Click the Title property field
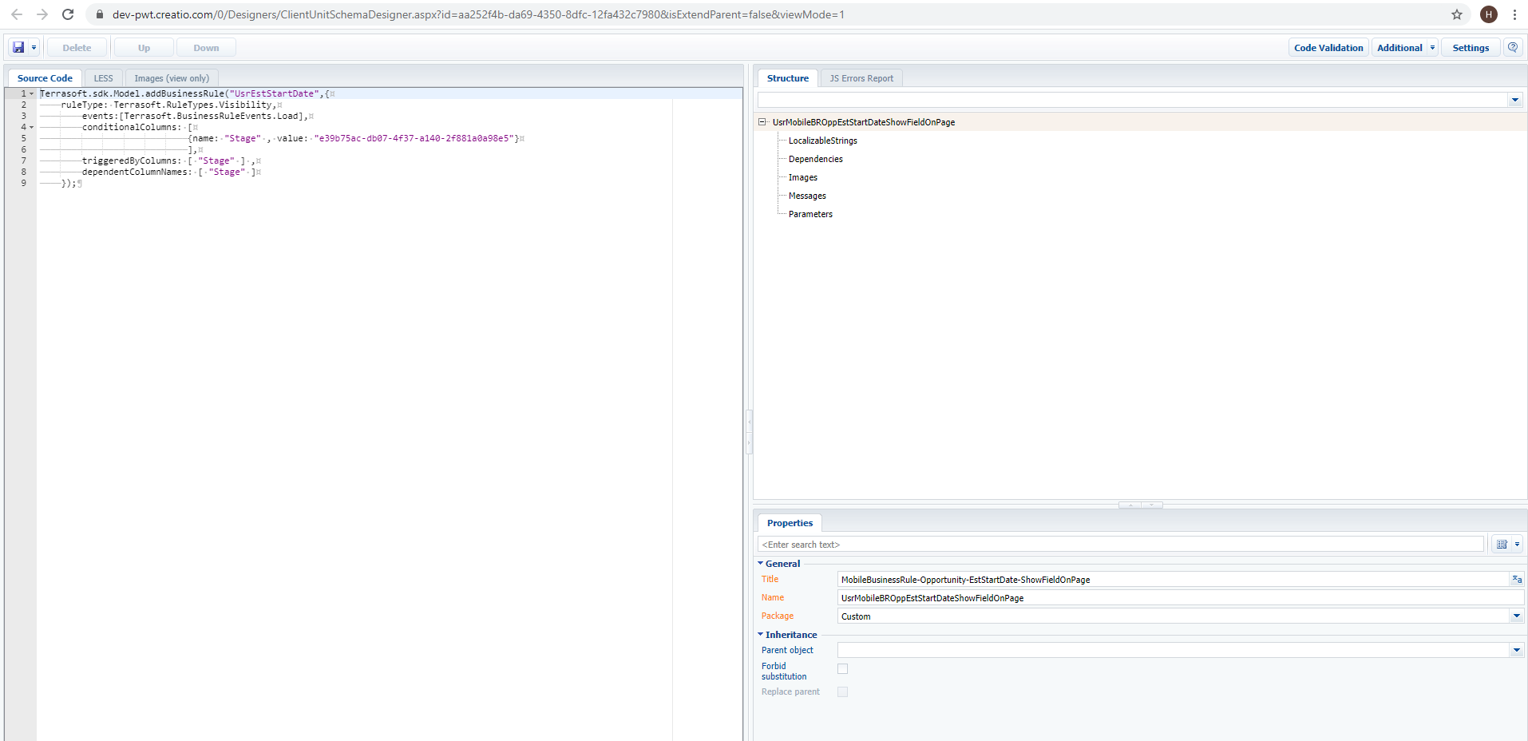This screenshot has width=1528, height=741. (1174, 580)
